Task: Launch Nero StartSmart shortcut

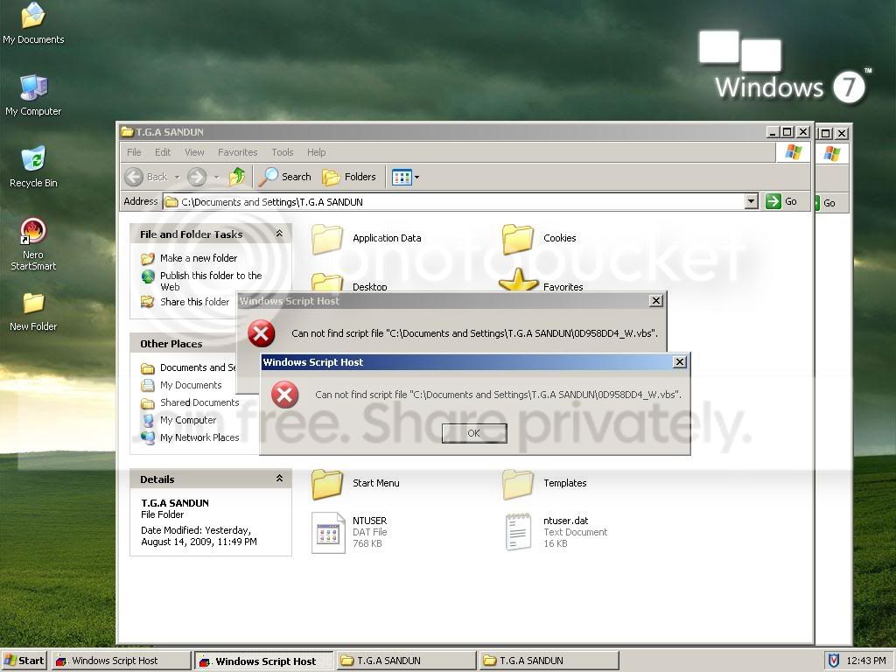Action: tap(33, 244)
